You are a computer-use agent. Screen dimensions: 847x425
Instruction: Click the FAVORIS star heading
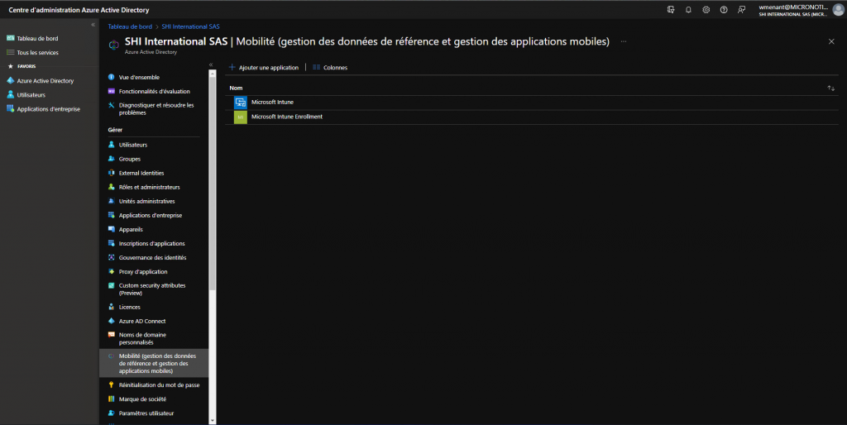[x=22, y=66]
